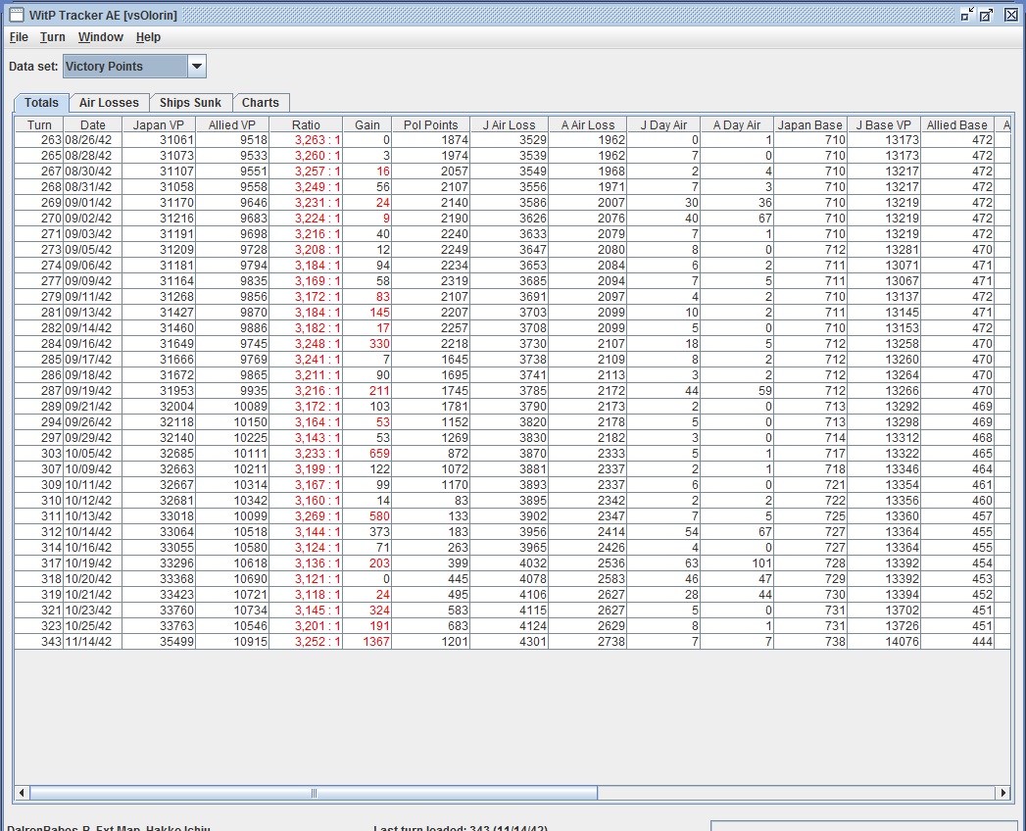Click the J Day Air column header

[663, 125]
